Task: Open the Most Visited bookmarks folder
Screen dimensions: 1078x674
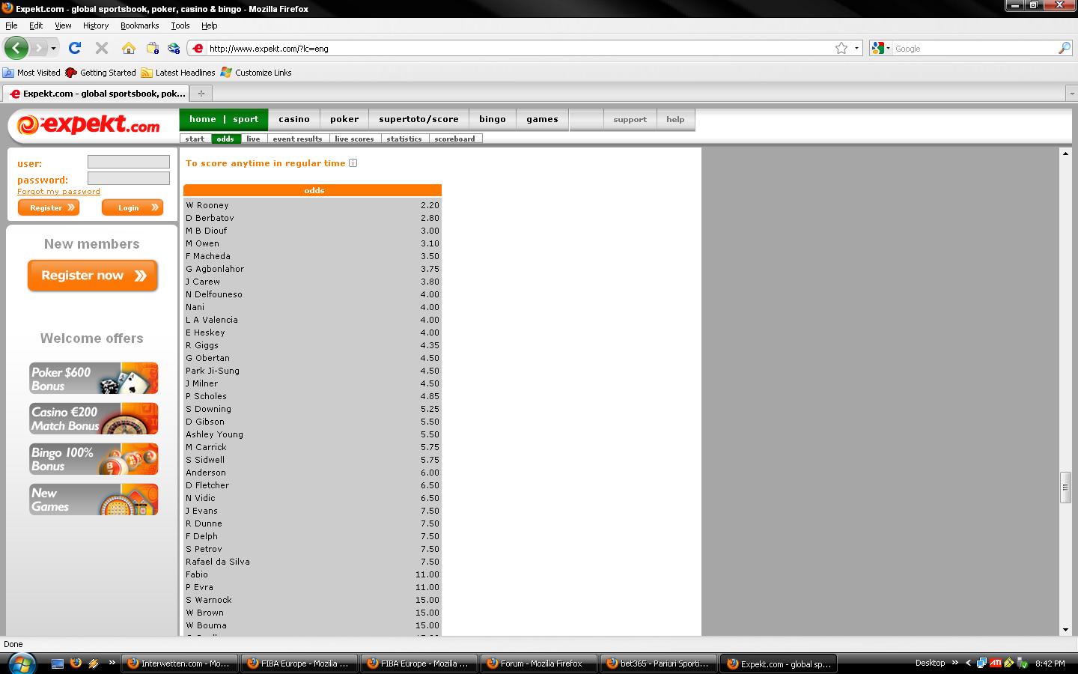Action: (31, 73)
